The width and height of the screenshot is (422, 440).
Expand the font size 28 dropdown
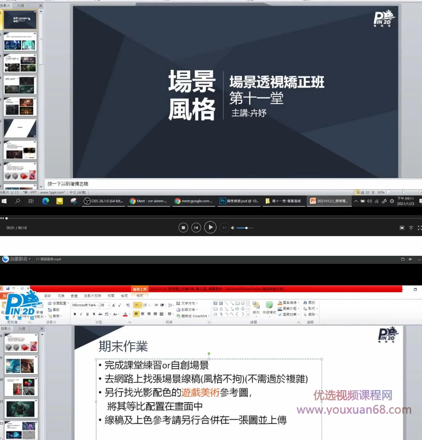pyautogui.click(x=109, y=305)
